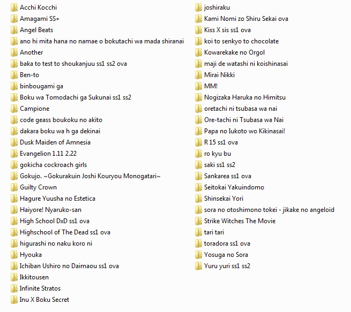Image resolution: width=351 pixels, height=312 pixels.
Task: Click koi to senkyo to chocolate name
Action: (242, 41)
